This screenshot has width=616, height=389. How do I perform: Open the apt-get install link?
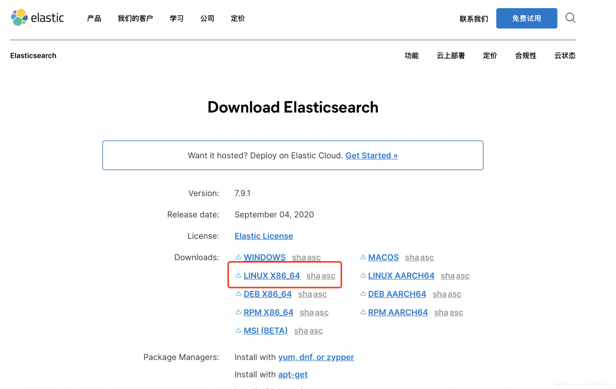coord(293,375)
